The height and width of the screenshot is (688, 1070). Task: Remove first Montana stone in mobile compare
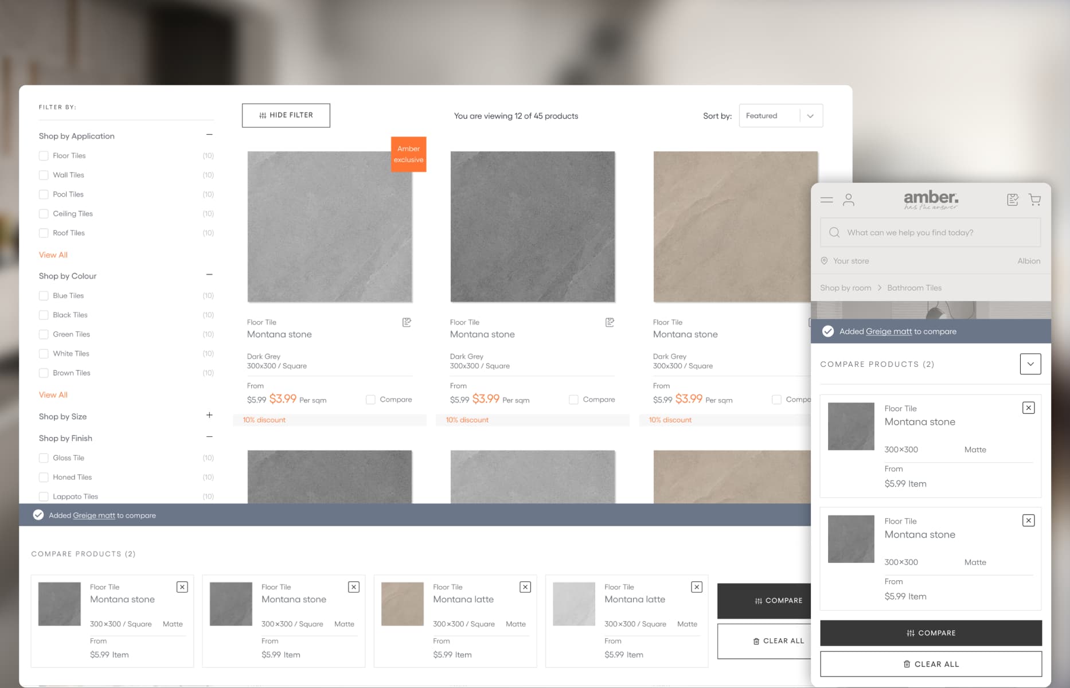1028,408
